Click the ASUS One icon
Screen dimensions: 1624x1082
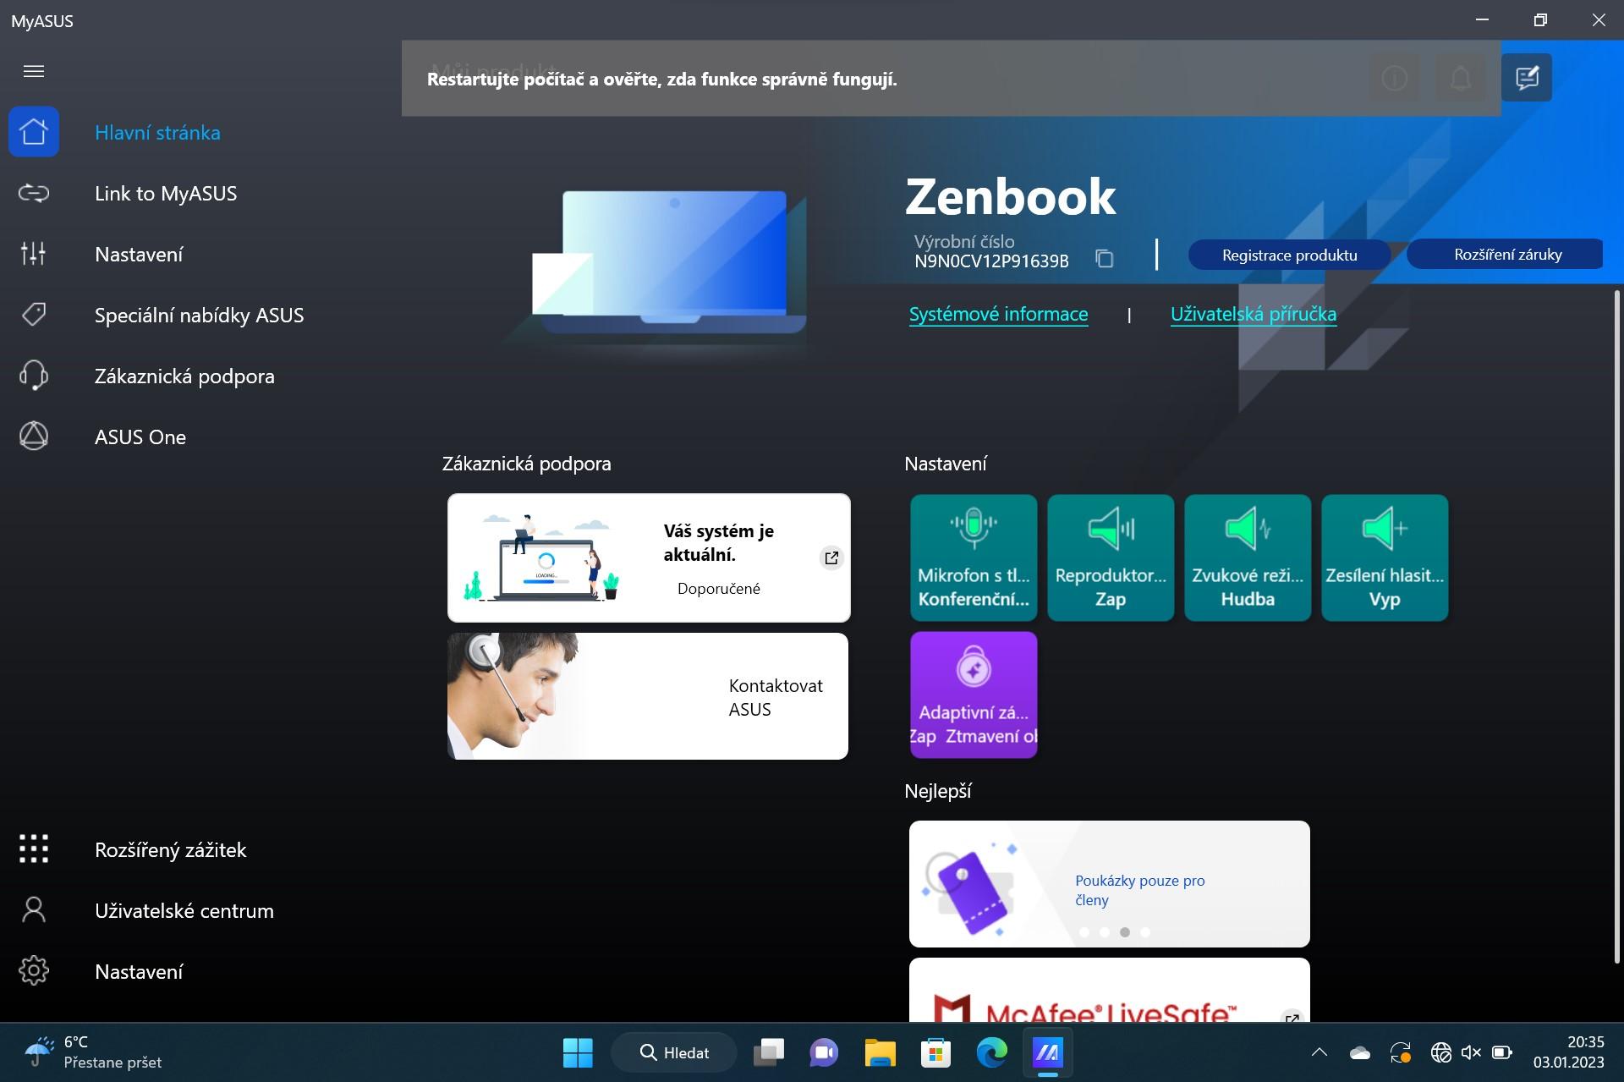pyautogui.click(x=34, y=437)
